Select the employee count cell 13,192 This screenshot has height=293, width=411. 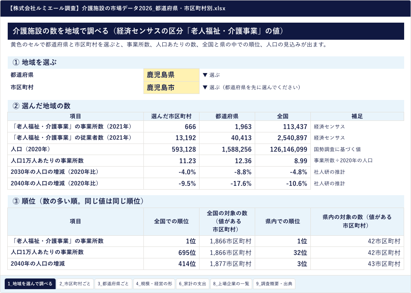coord(171,138)
